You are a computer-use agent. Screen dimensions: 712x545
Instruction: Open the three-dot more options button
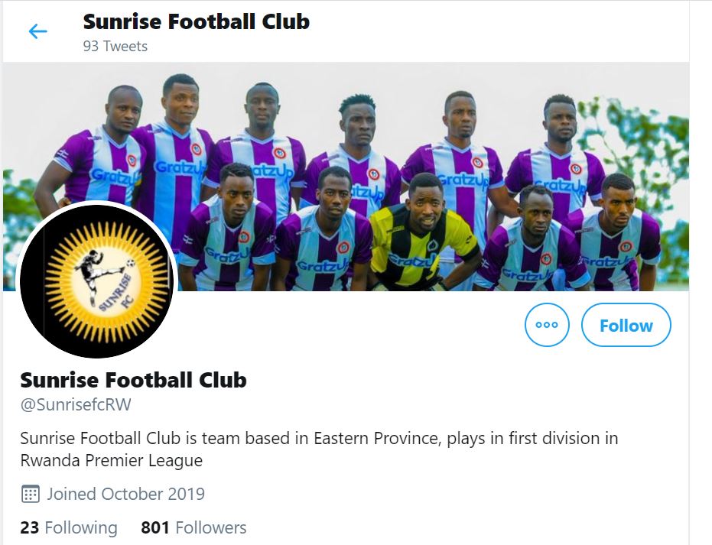(547, 325)
